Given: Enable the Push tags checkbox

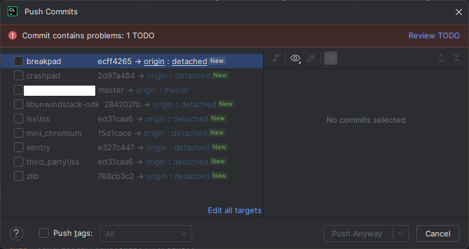Looking at the screenshot, I should click(44, 233).
